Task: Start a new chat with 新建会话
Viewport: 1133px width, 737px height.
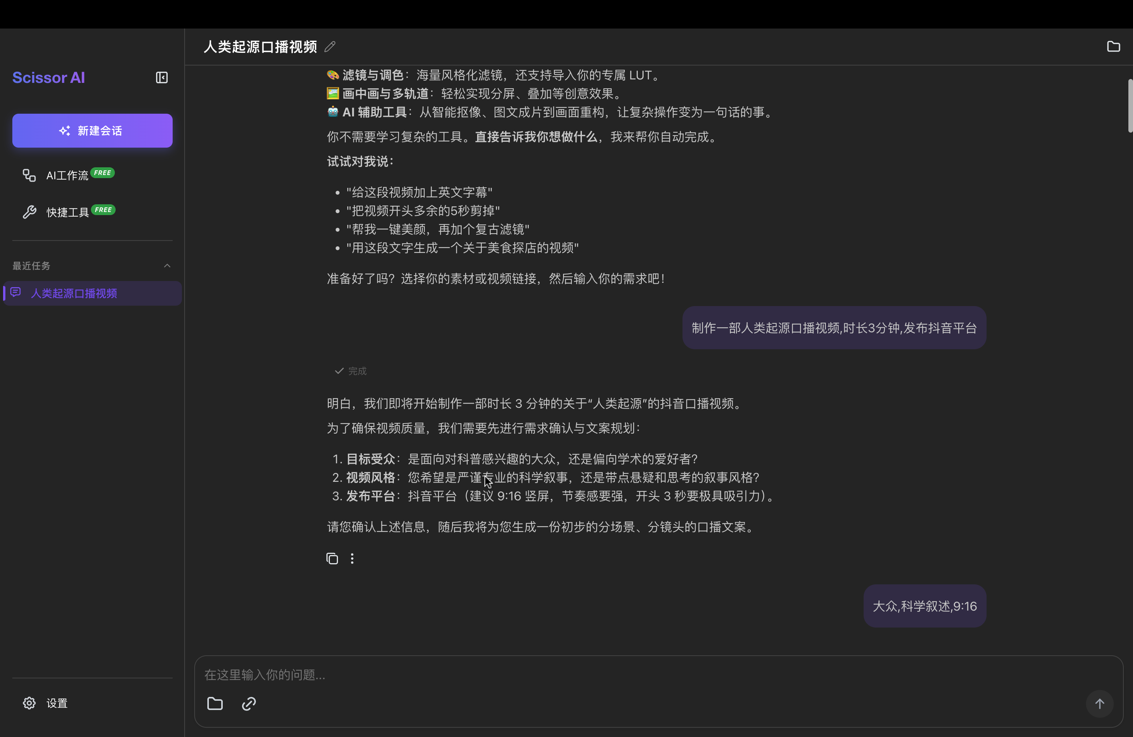Action: [x=92, y=130]
